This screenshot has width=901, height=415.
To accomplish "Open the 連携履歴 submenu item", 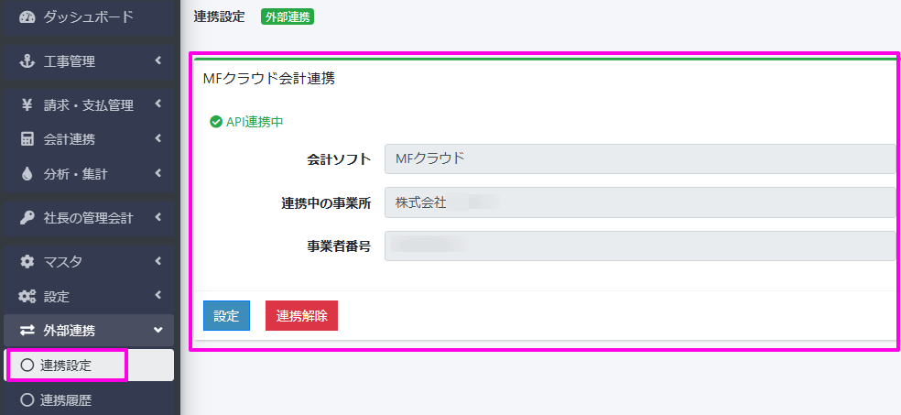I will [65, 399].
